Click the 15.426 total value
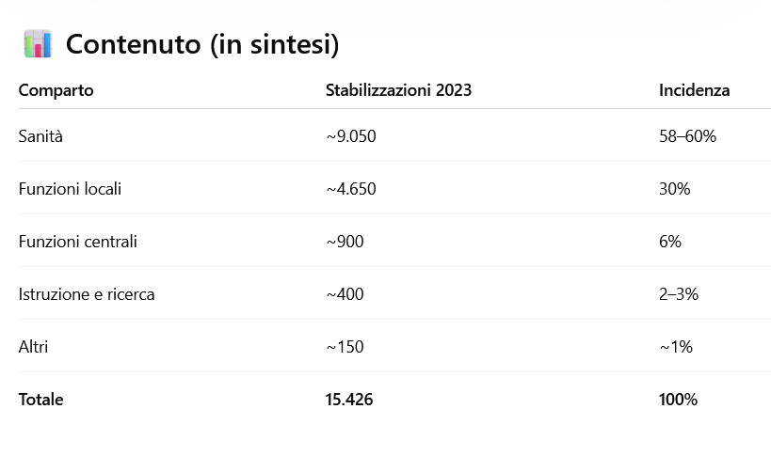771x456 pixels. click(349, 400)
